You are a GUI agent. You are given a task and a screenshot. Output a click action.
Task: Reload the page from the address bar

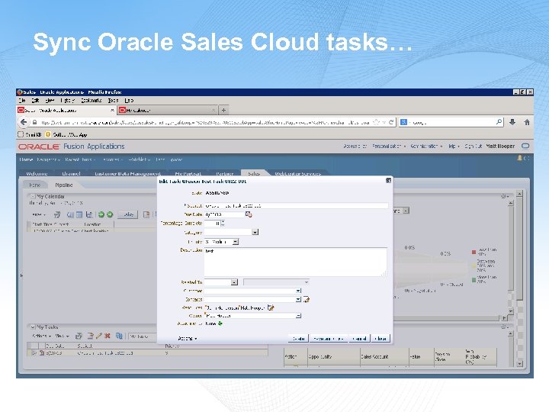391,122
